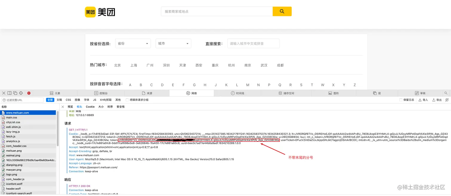Select waimai.png in the request list
The image size is (451, 196).
[x=28, y=155]
